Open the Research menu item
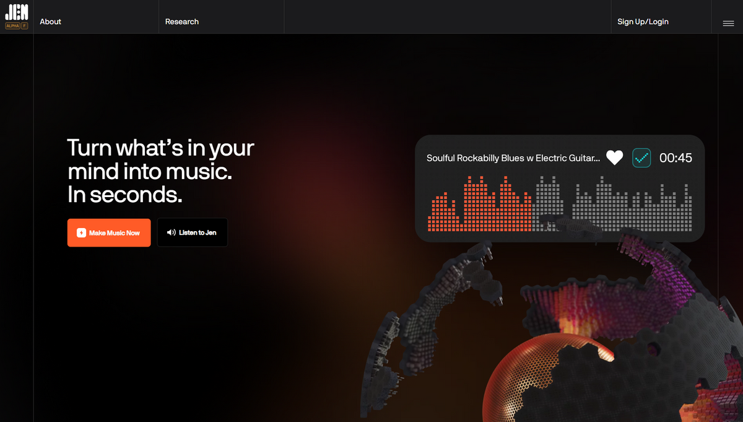Screen dimensions: 743x422 [182, 22]
